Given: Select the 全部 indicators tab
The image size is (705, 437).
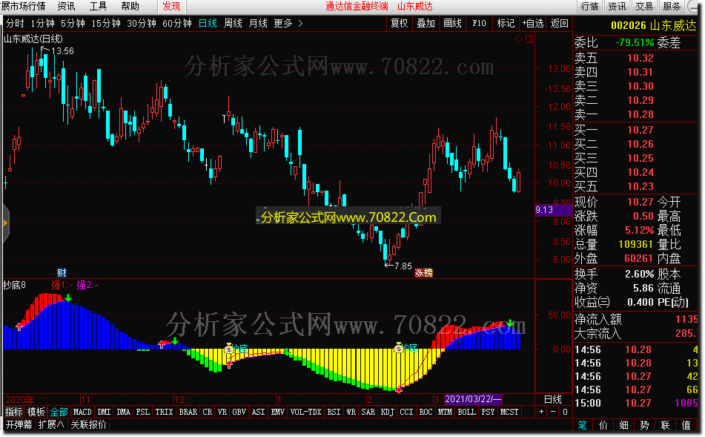Looking at the screenshot, I should pyautogui.click(x=59, y=412).
